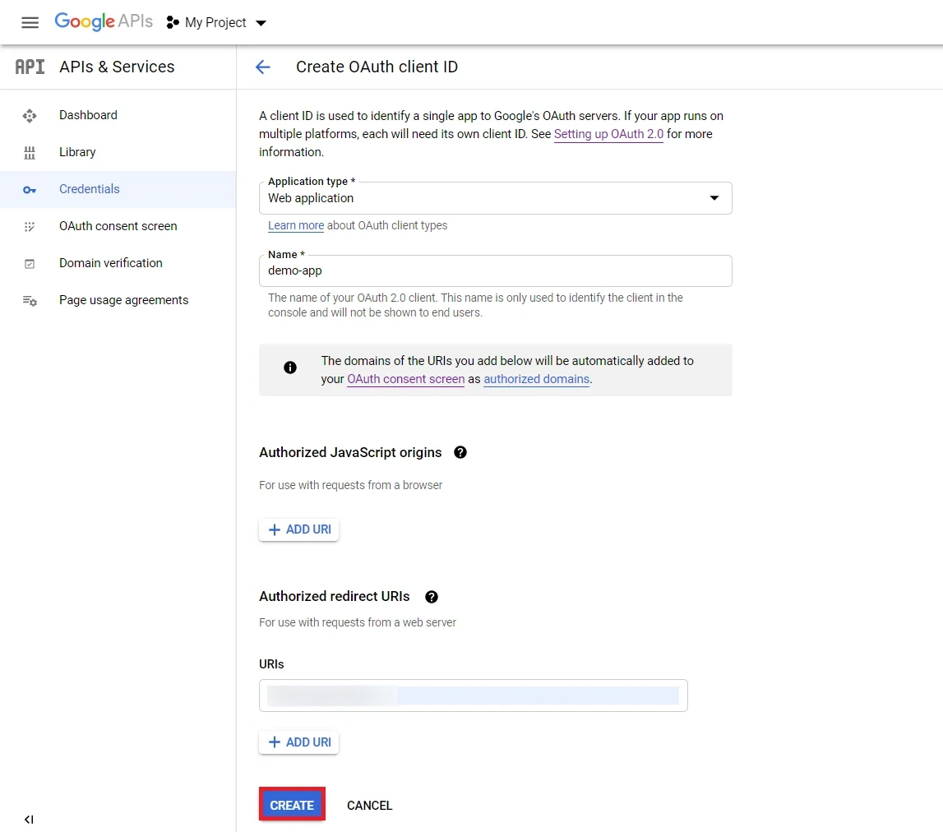Add a JavaScript origin with ADD URI
Screen dimensions: 943x832
coord(298,529)
